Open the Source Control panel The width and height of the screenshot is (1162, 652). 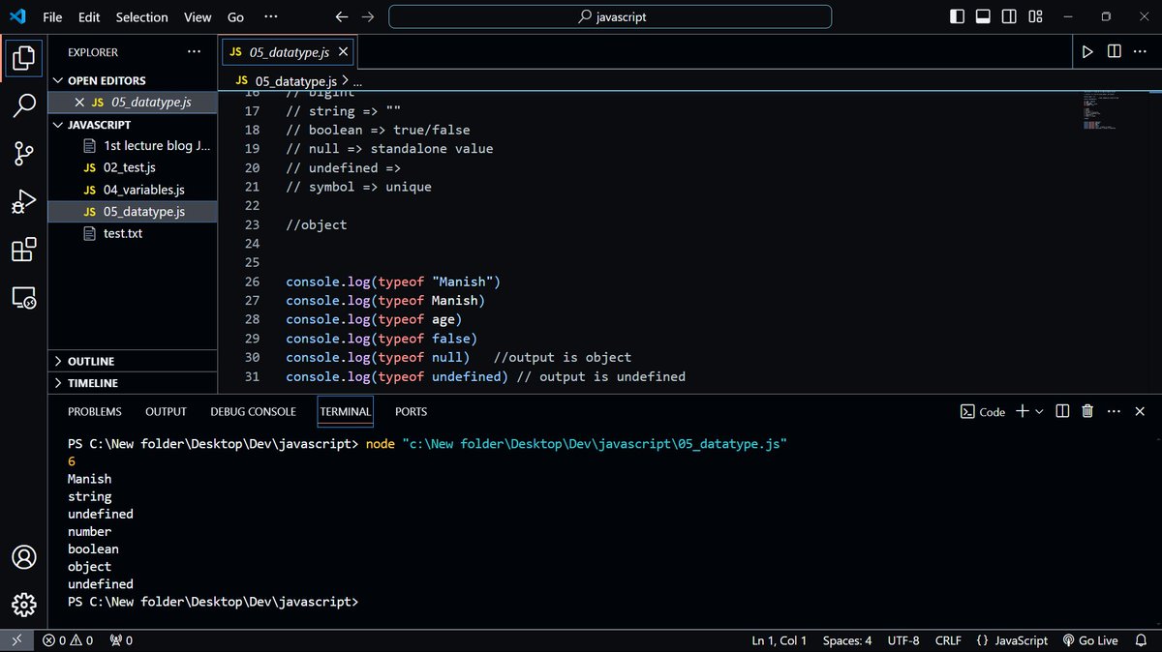[23, 153]
